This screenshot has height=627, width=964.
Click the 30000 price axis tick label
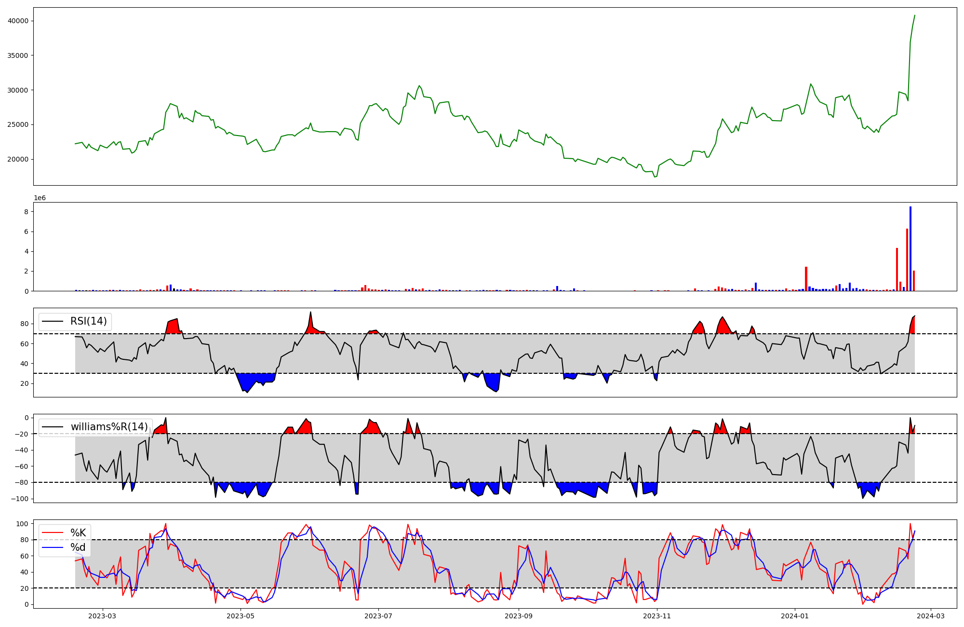coord(18,90)
